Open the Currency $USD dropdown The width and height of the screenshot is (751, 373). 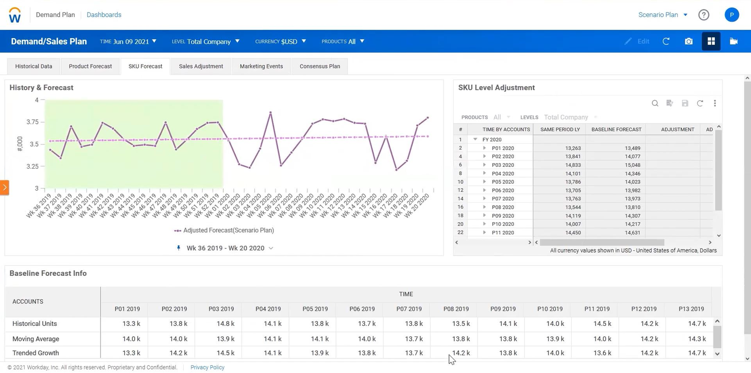[x=280, y=42]
